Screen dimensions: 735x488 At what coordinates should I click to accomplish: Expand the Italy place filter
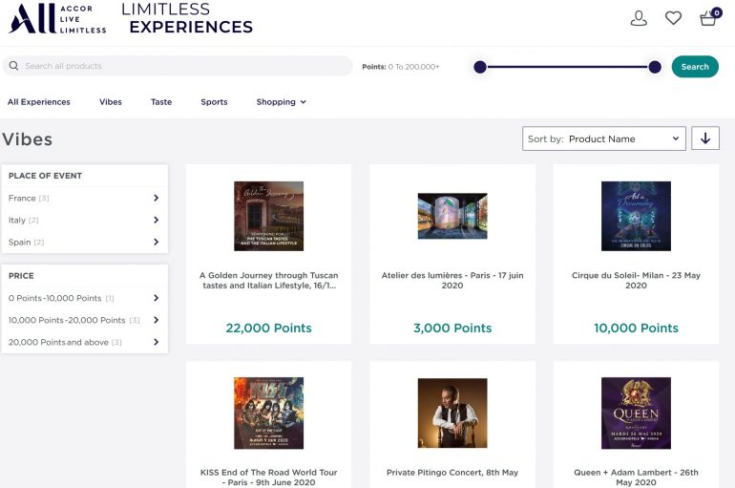click(x=156, y=221)
